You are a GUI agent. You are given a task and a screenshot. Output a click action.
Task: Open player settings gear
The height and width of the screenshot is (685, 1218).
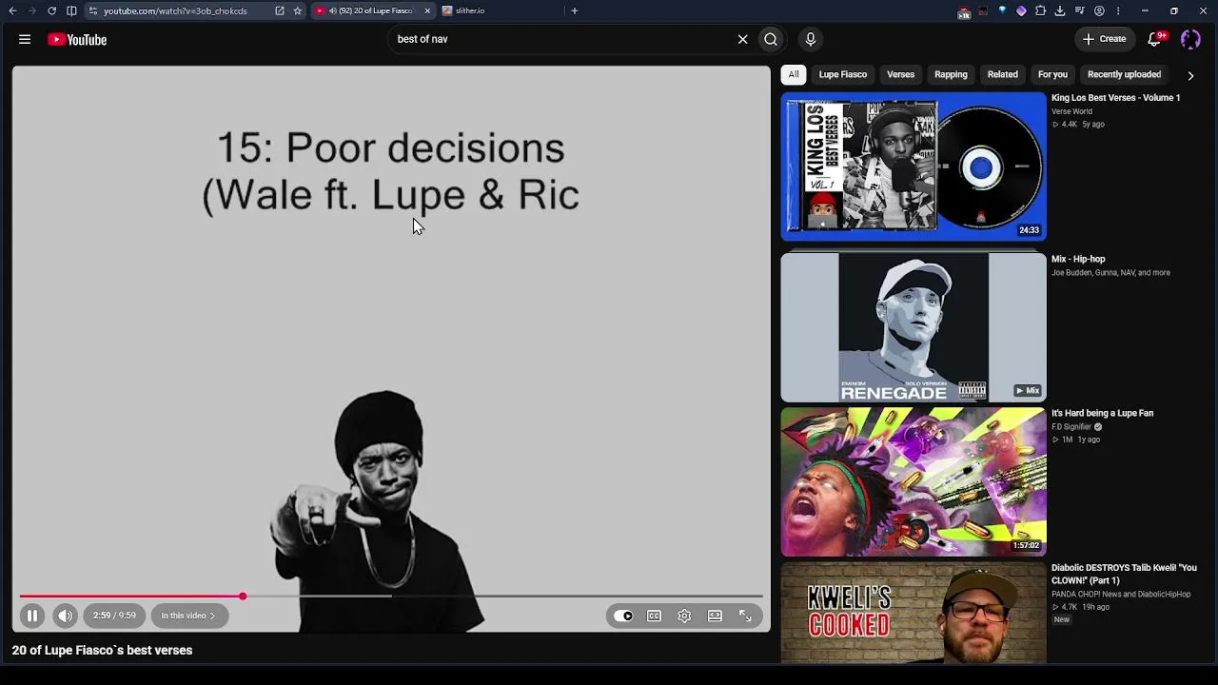(x=684, y=616)
